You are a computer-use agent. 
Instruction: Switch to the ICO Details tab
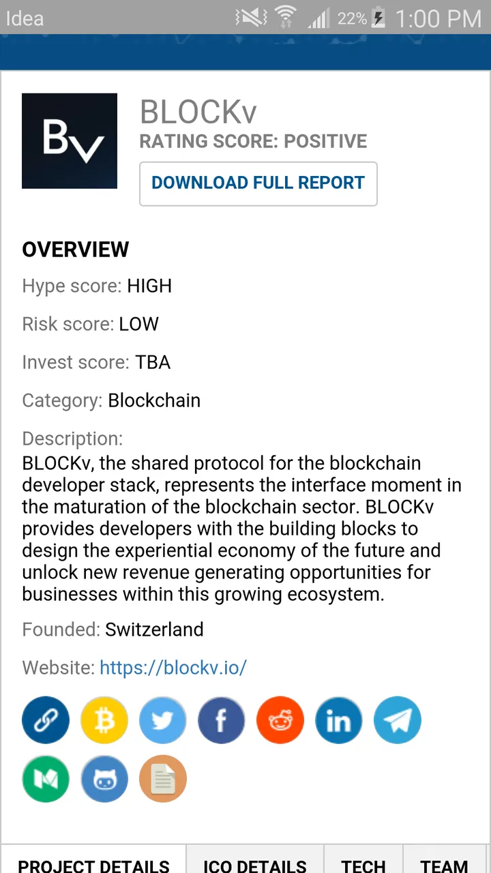255,859
